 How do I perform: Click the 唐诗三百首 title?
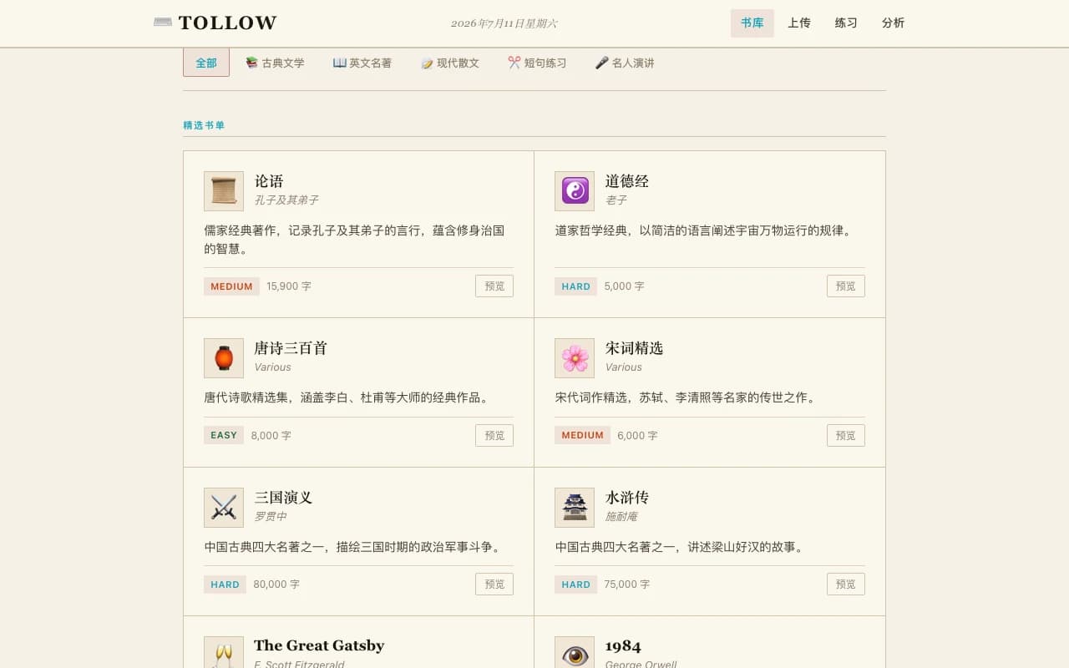coord(291,348)
